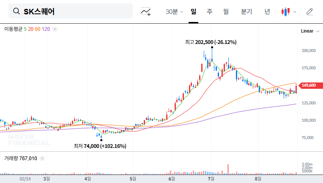This screenshot has height=183, width=323.
Task: Click the 5월 date axis label
Action: pyautogui.click(x=133, y=179)
